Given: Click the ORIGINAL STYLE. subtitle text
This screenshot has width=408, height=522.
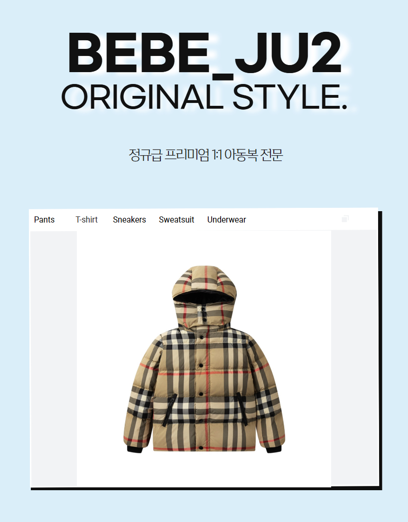Looking at the screenshot, I should (204, 97).
